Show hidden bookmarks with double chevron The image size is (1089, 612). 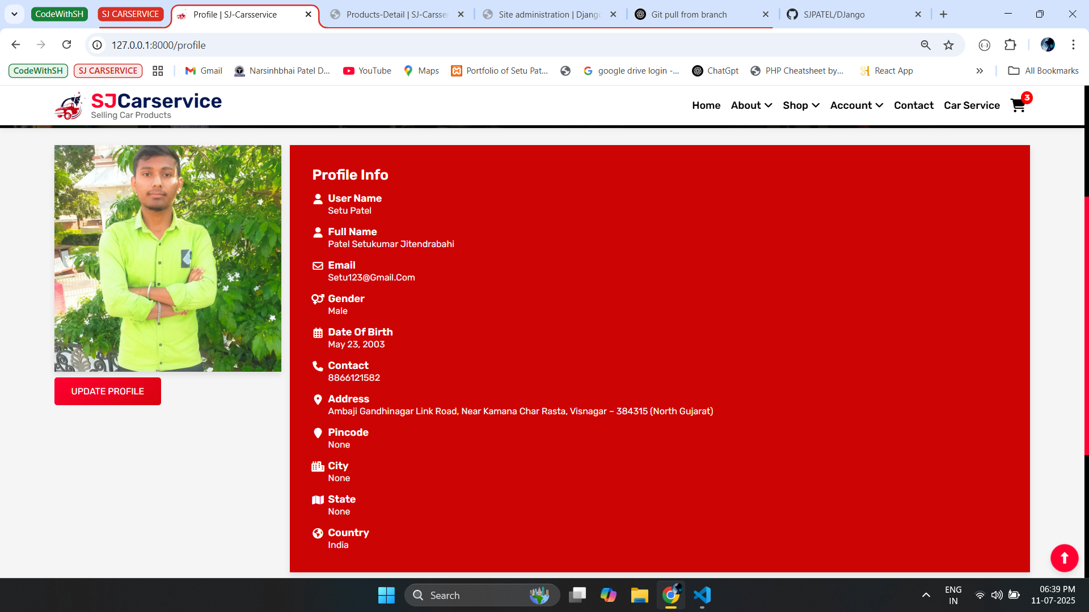tap(980, 71)
